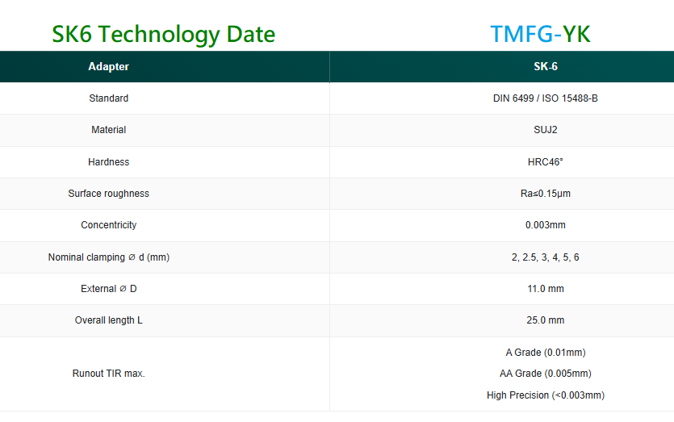Viewport: 674px width, 422px height.
Task: Click the Standard row label
Action: (108, 98)
